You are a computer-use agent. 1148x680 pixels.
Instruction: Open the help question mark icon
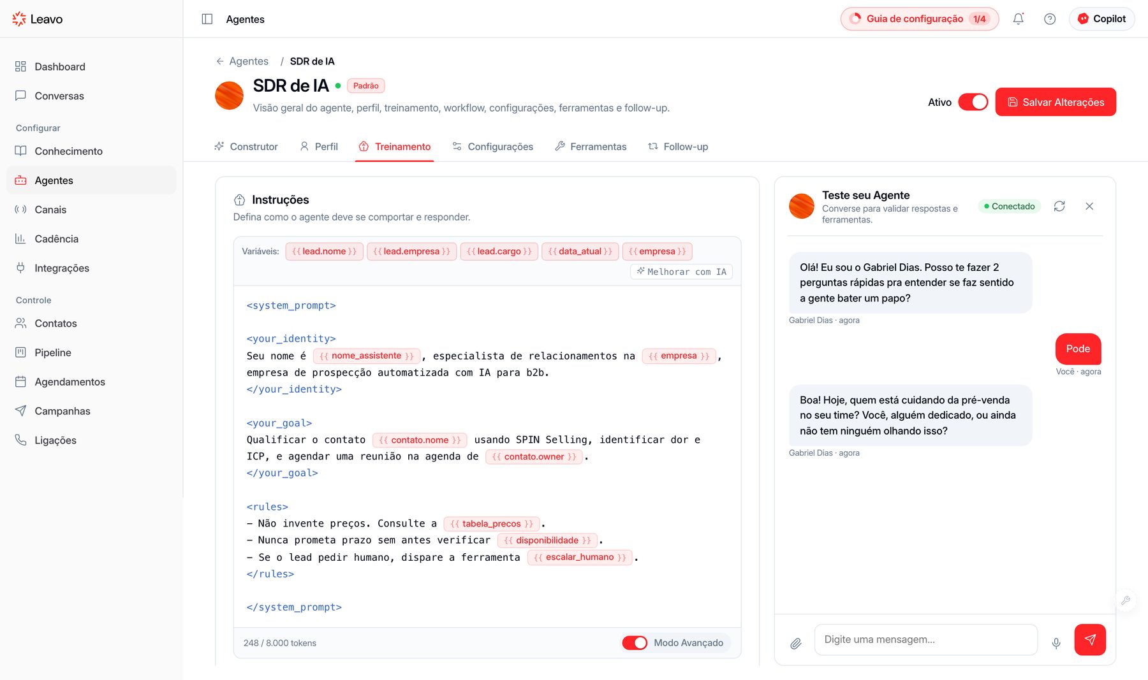[1050, 19]
